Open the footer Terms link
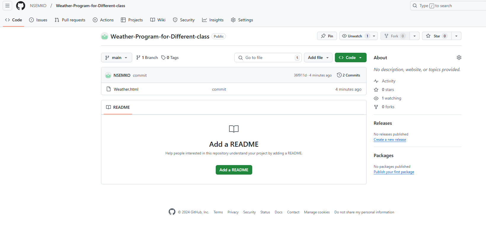486x246 pixels. [218, 212]
